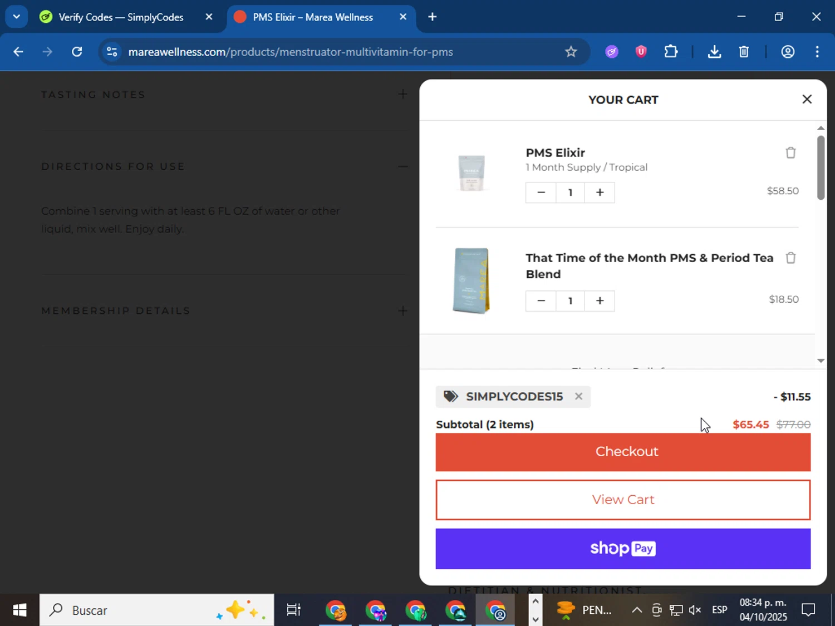The height and width of the screenshot is (626, 835).
Task: Click the trash can toolbar icon
Action: point(744,52)
